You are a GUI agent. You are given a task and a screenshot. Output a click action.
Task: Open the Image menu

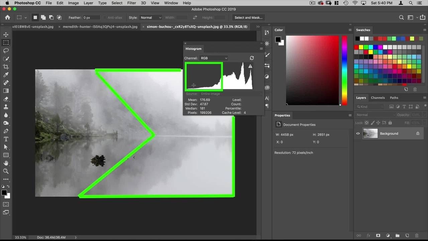click(x=73, y=3)
